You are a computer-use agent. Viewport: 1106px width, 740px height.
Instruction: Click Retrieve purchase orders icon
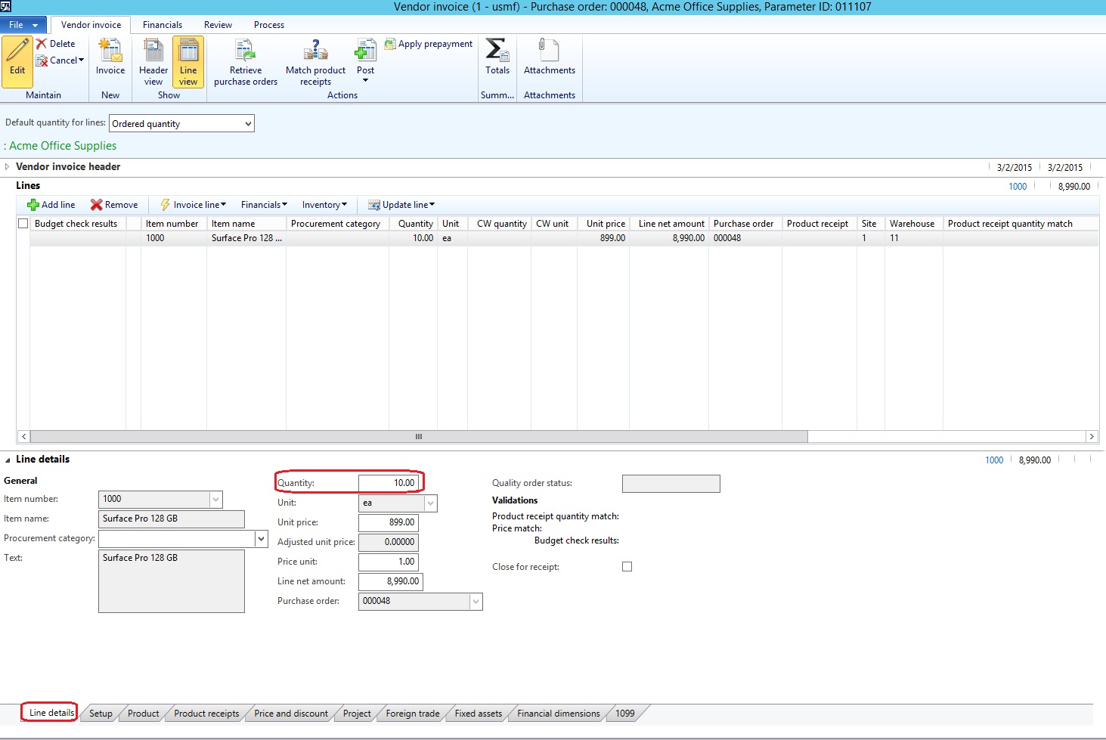coord(245,51)
